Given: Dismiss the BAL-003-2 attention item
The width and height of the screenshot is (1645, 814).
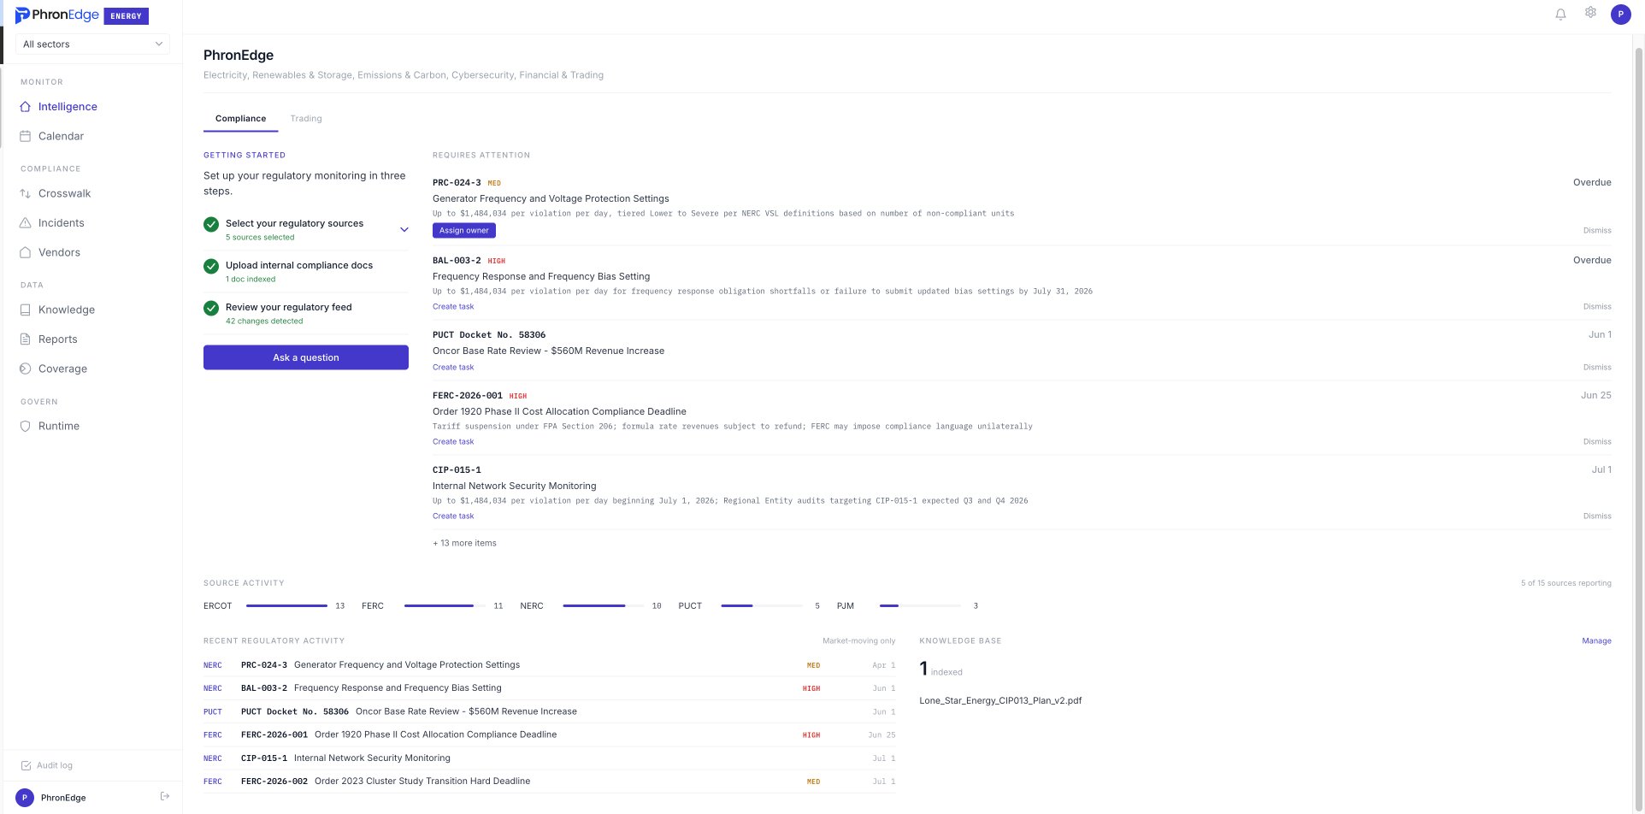Looking at the screenshot, I should [x=1597, y=306].
